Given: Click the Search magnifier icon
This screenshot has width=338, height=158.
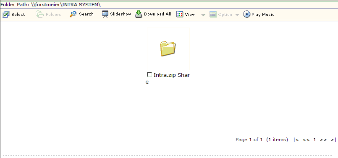Looking at the screenshot, I should coord(73,14).
